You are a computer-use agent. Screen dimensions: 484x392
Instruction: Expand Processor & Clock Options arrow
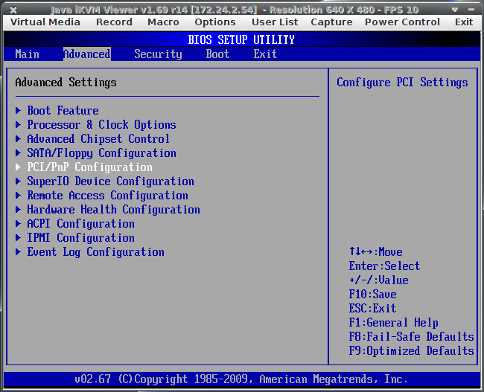(19, 125)
